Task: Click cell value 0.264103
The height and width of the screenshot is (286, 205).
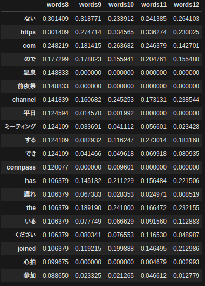Action: pyautogui.click(x=186, y=19)
